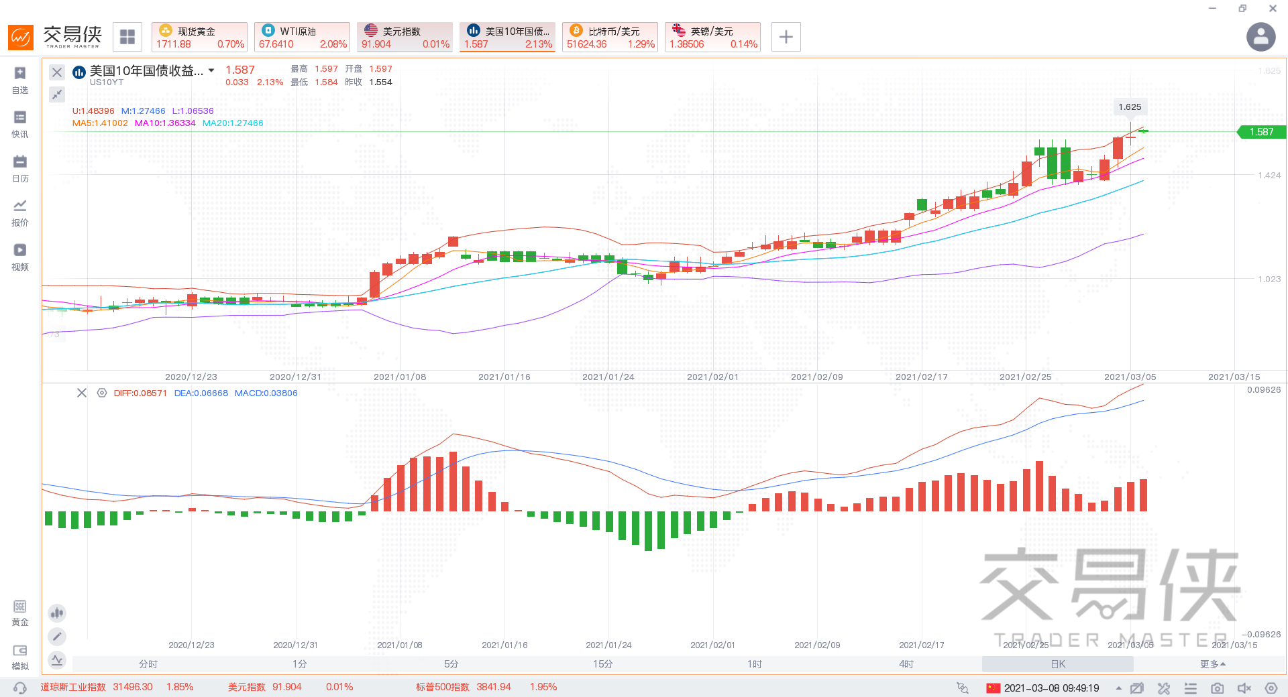Open the 自选 watchlist sidebar icon
The width and height of the screenshot is (1288, 697).
point(20,80)
